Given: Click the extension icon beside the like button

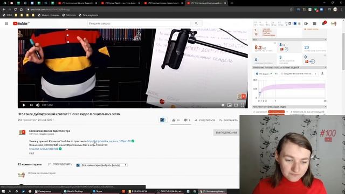Looking at the screenshot, I should pos(162,120).
